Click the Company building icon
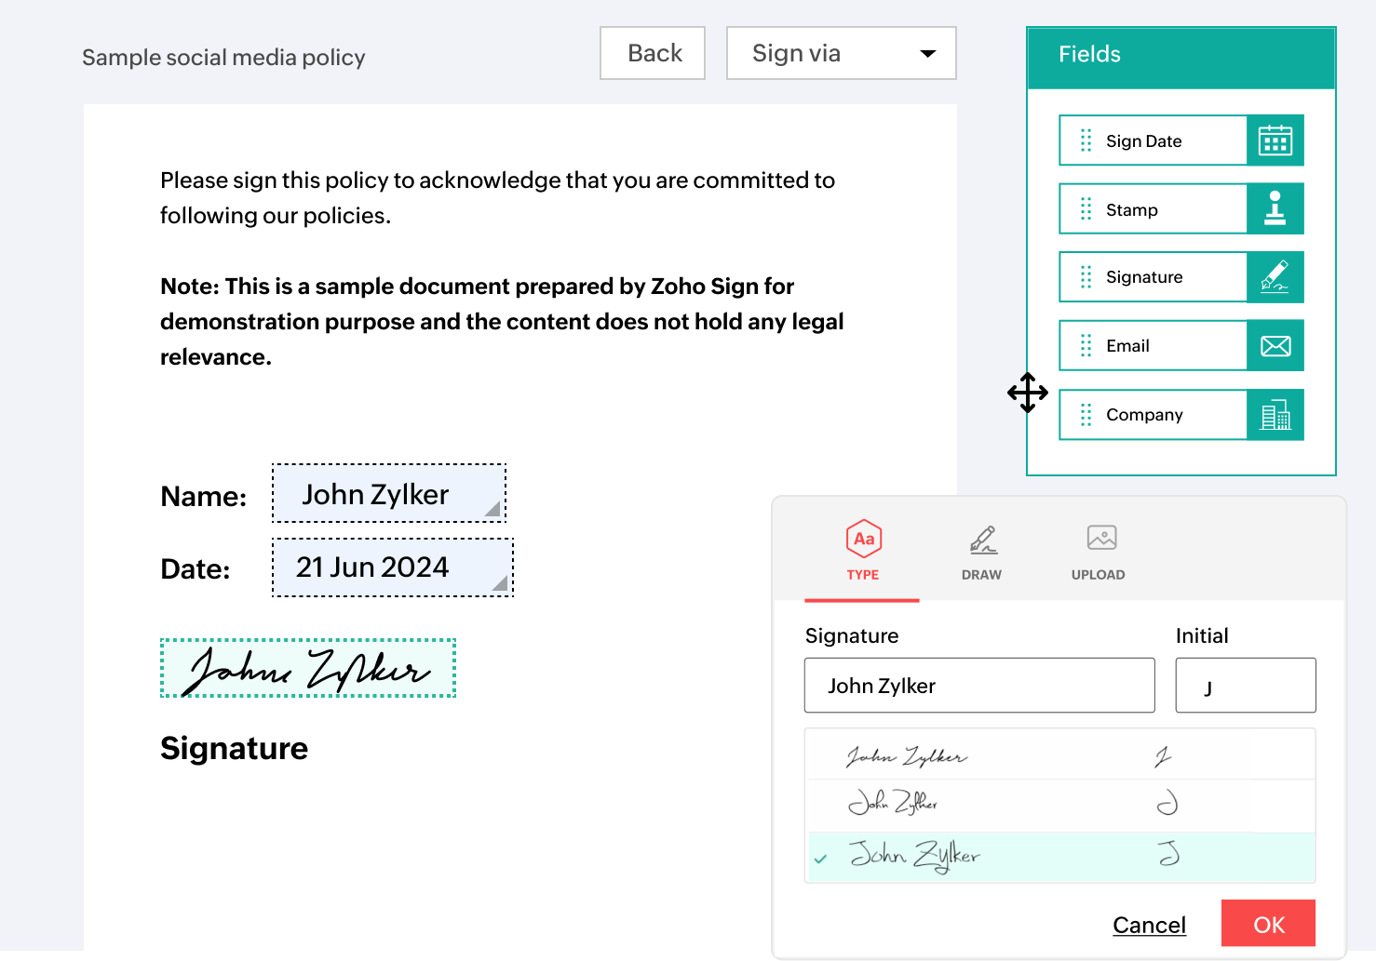Image resolution: width=1376 pixels, height=961 pixels. pyautogui.click(x=1275, y=414)
